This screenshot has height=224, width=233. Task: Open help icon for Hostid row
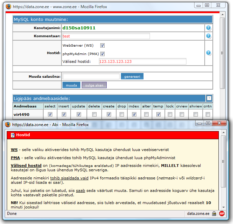coord(208,53)
